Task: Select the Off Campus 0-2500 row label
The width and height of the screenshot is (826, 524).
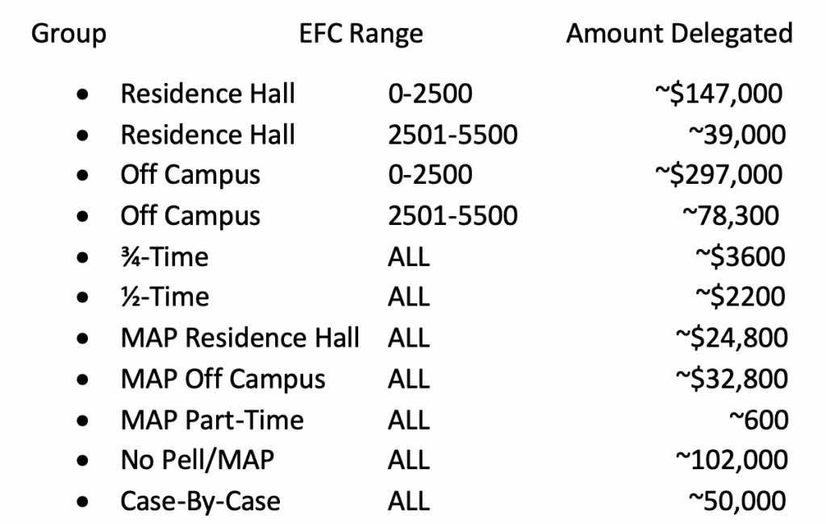Action: 190,176
